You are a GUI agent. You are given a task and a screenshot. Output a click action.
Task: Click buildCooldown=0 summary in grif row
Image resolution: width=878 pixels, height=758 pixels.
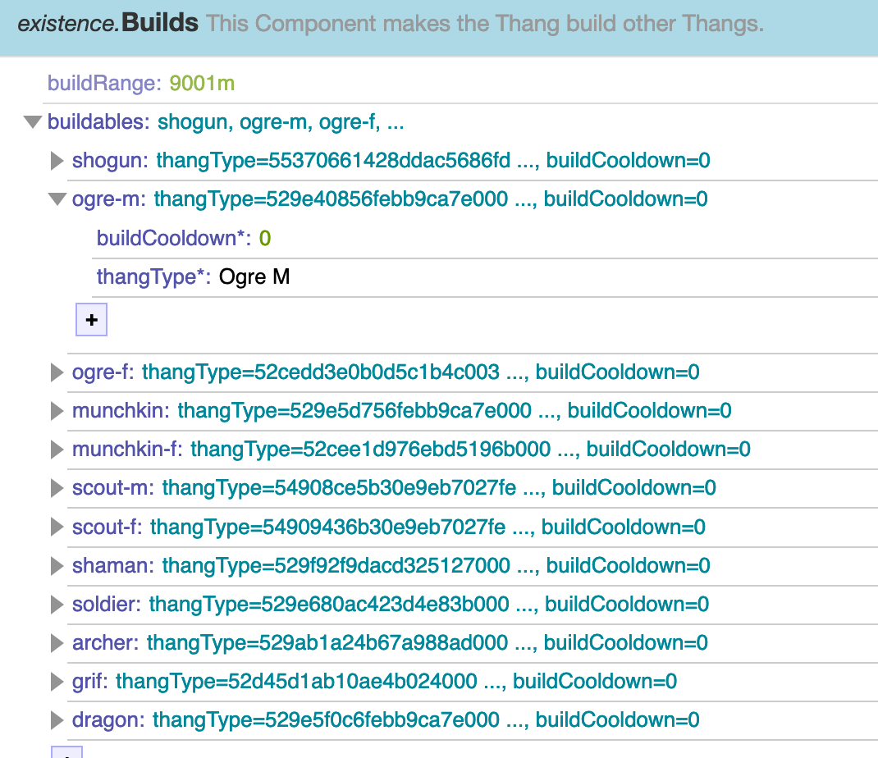pyautogui.click(x=595, y=682)
